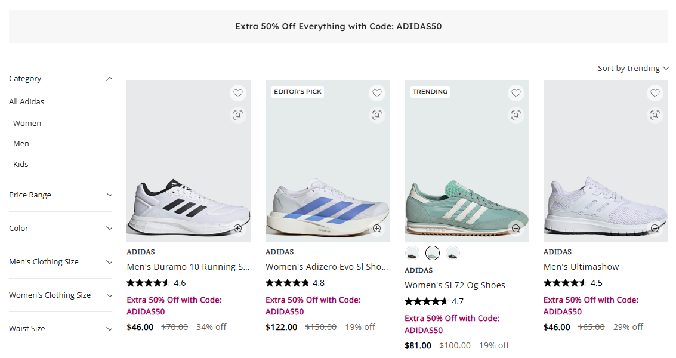Add Women's Sl 72 Og to wishlist
Image resolution: width=676 pixels, height=358 pixels.
point(516,93)
